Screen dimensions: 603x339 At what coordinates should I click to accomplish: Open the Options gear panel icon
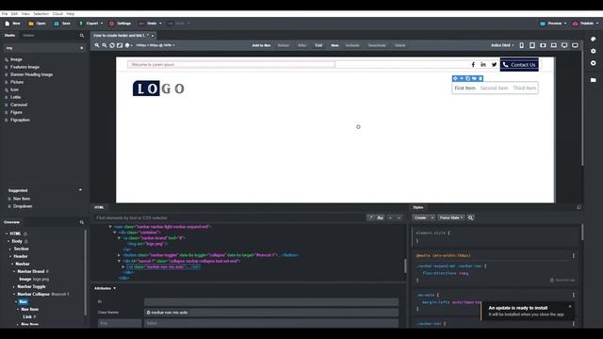[593, 51]
